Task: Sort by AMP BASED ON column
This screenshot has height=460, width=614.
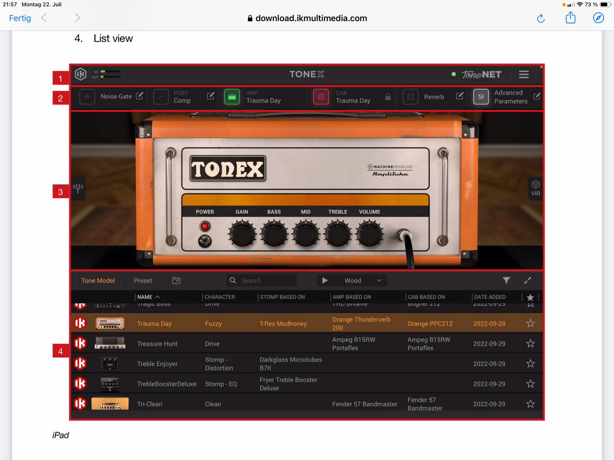Action: click(352, 297)
